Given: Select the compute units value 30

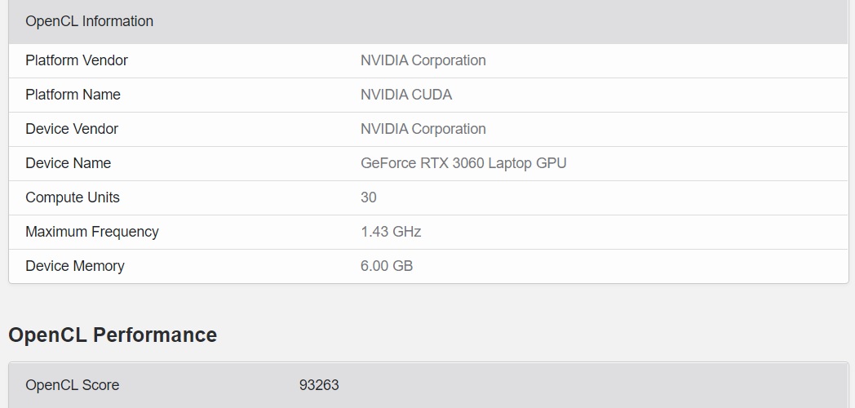Looking at the screenshot, I should pos(369,197).
